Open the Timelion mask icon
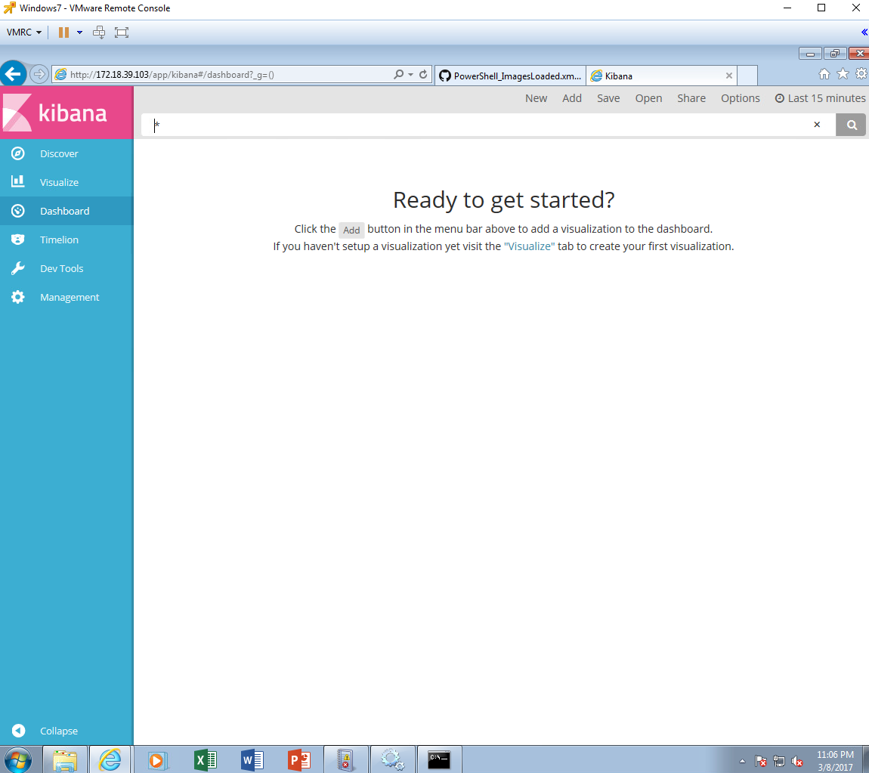The image size is (869, 773). click(x=17, y=240)
